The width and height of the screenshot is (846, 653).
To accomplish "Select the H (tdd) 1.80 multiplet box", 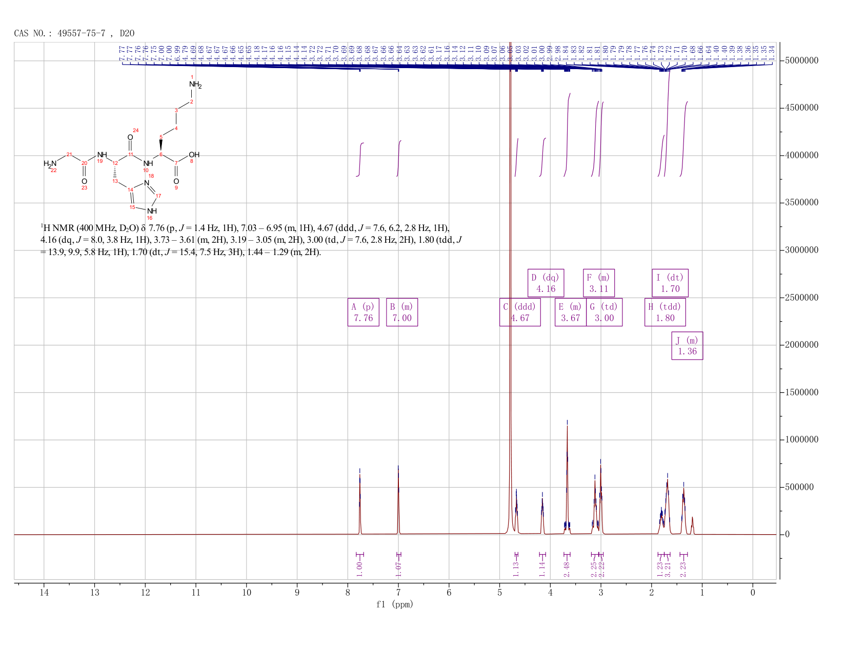I will click(x=665, y=312).
